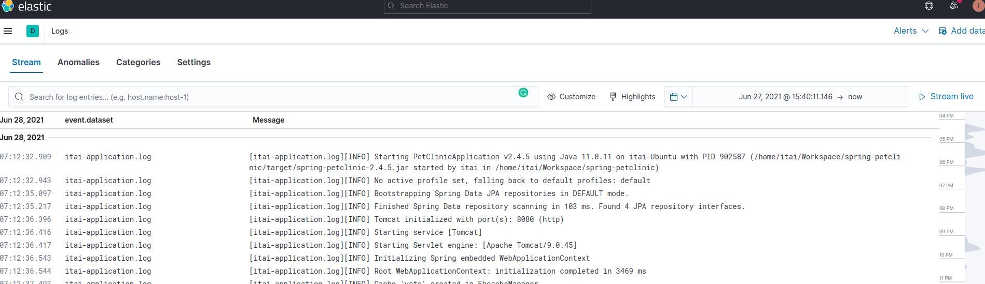Switch to the Categories tab
The height and width of the screenshot is (284, 985).
click(x=138, y=62)
